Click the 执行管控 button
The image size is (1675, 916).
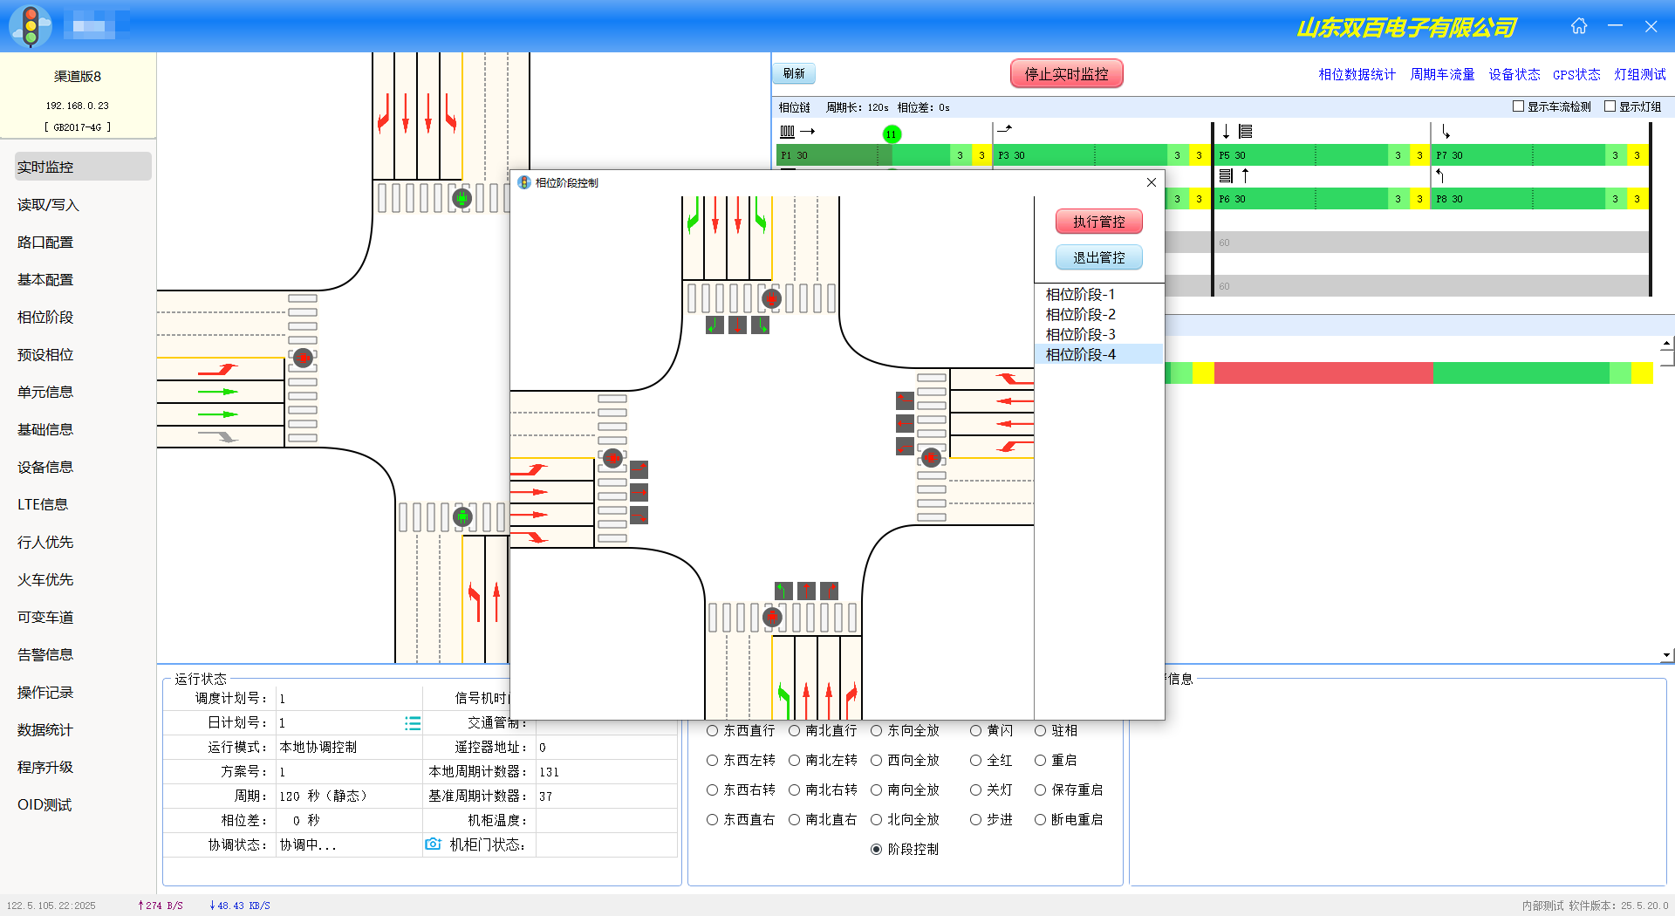(x=1098, y=222)
